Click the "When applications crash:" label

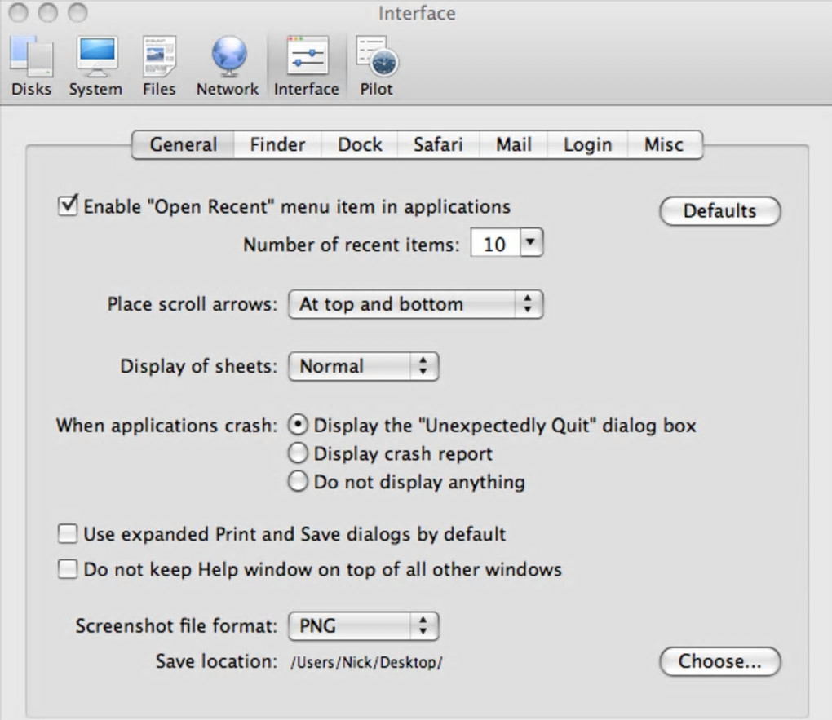[x=166, y=426]
